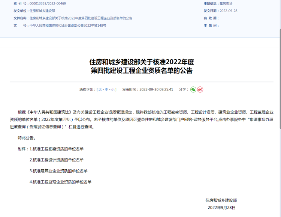Open attachment 4 核准工程监理企业资质的单位名单

(x=60, y=182)
